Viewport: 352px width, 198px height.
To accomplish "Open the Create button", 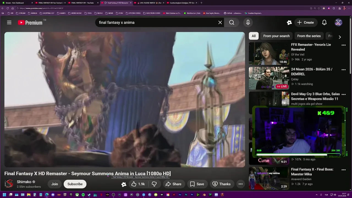I will [306, 23].
